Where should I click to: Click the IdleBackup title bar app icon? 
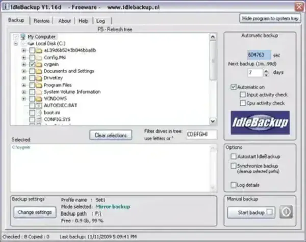tap(6, 7)
